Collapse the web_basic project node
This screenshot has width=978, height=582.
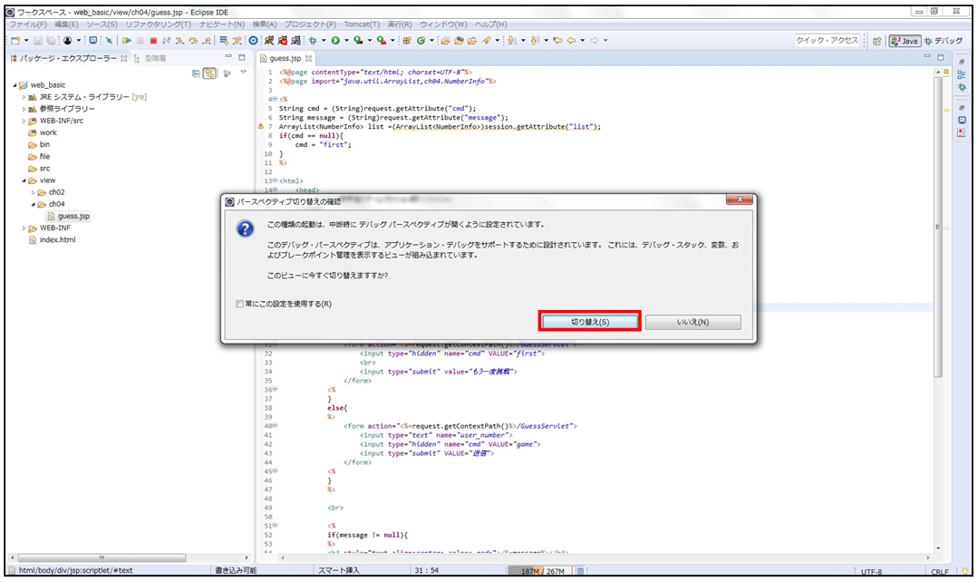tap(14, 84)
